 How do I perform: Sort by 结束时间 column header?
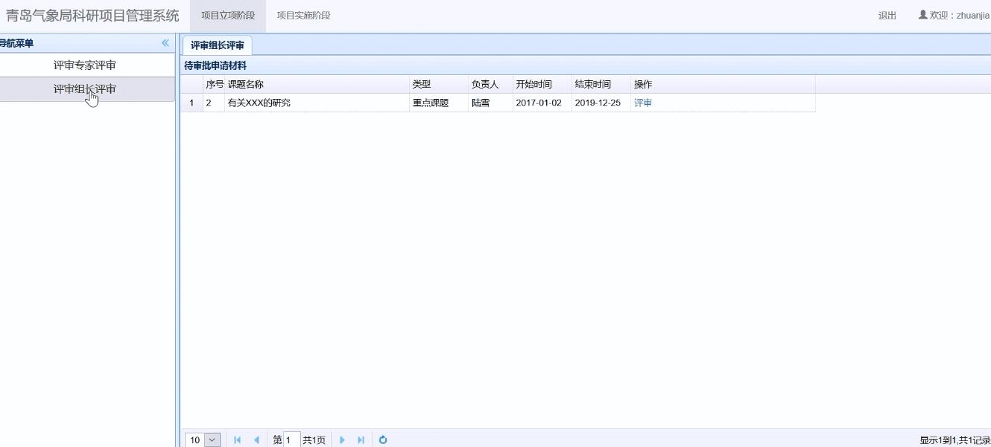tap(601, 85)
